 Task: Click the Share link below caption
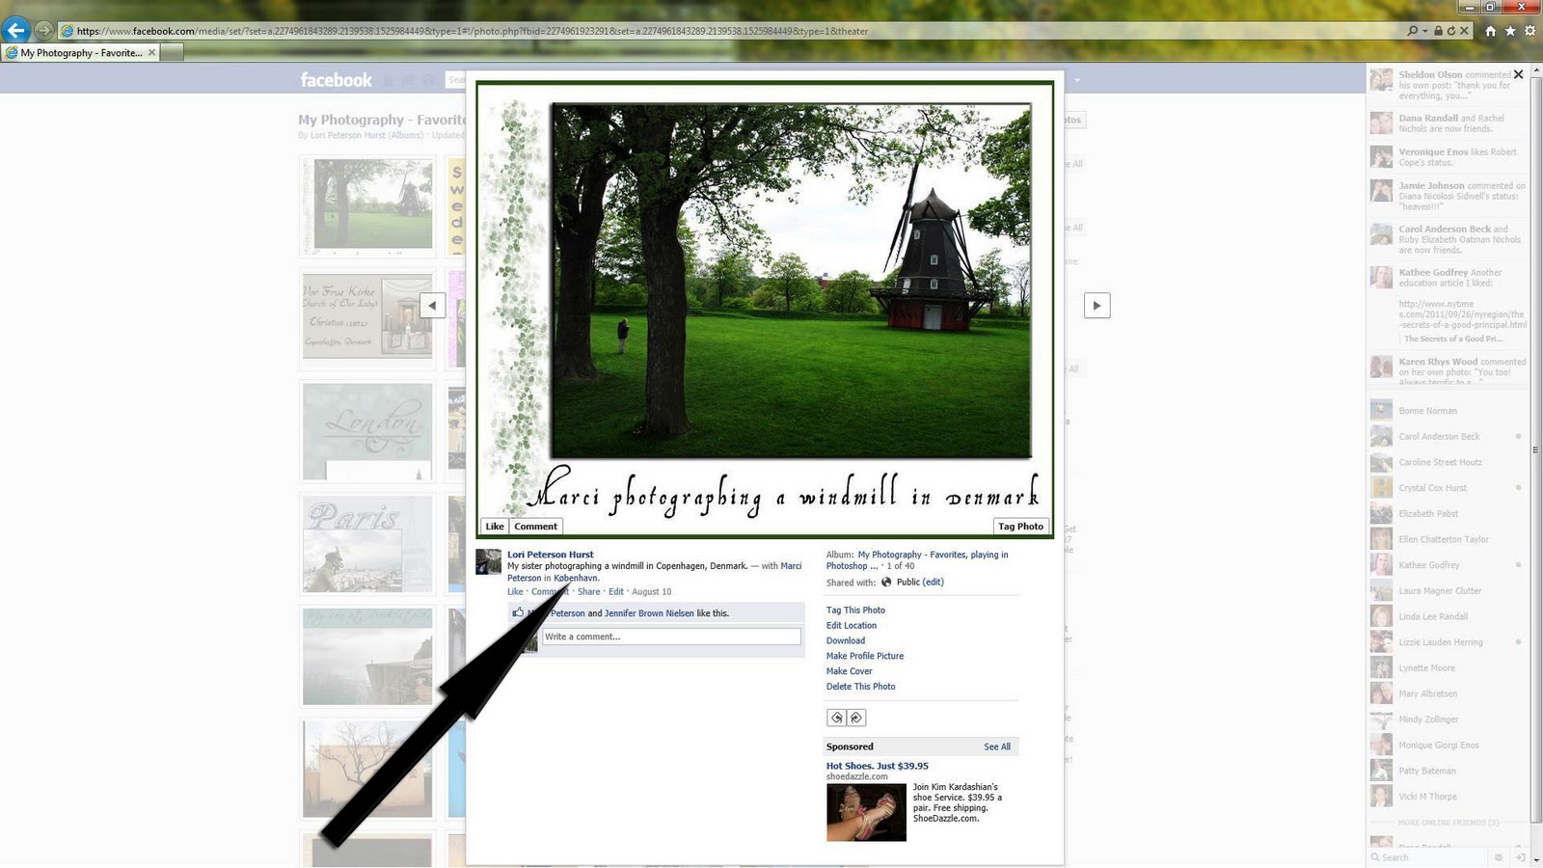click(588, 591)
